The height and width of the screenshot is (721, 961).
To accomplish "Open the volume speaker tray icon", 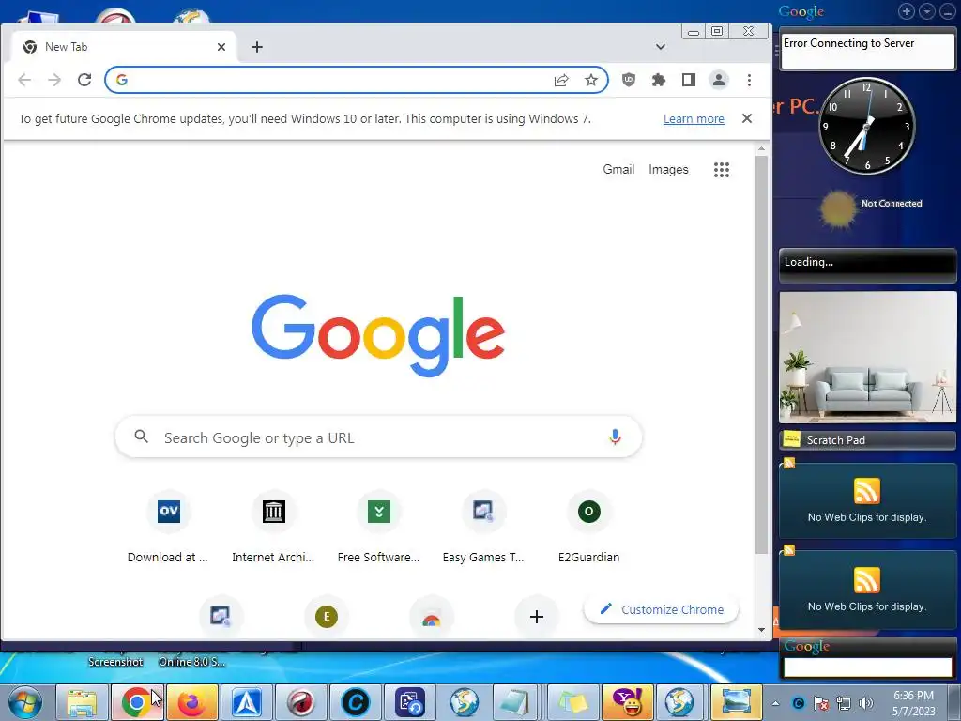I will tap(866, 703).
